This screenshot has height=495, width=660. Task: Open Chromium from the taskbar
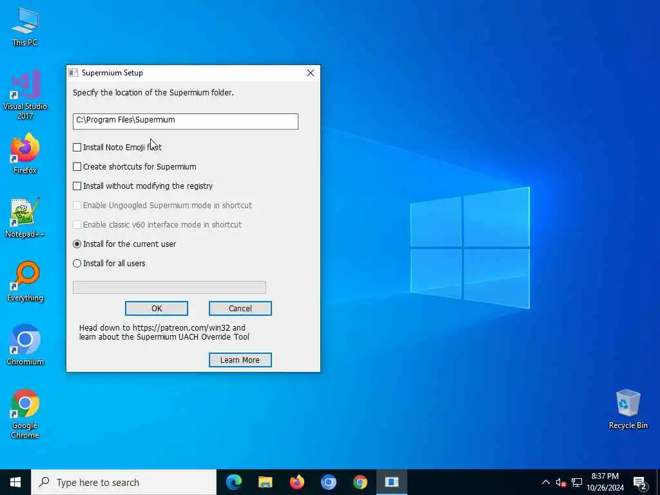tap(328, 482)
